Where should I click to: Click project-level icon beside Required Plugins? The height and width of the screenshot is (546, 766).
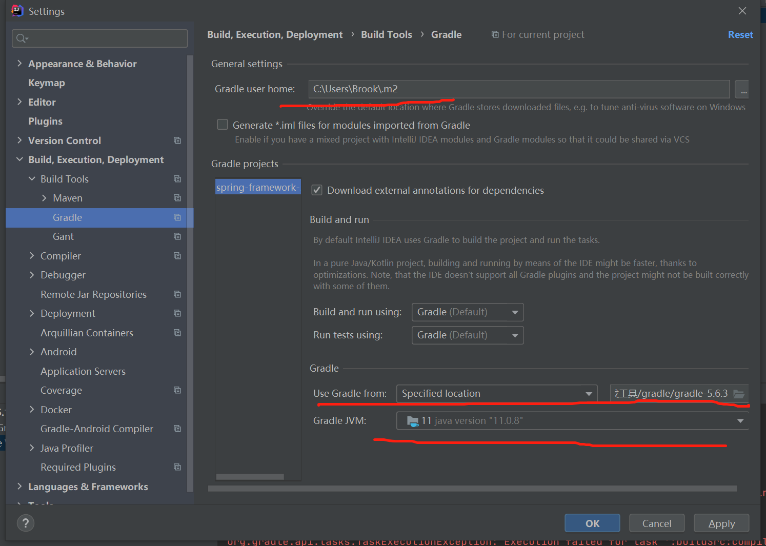177,467
